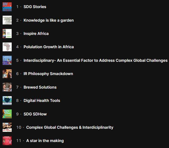Click the Knowledge is like a garden thumbnail
Screen dimensions: 169x148
click(7, 20)
